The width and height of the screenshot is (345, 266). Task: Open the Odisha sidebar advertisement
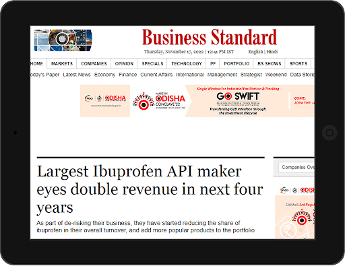[294, 212]
